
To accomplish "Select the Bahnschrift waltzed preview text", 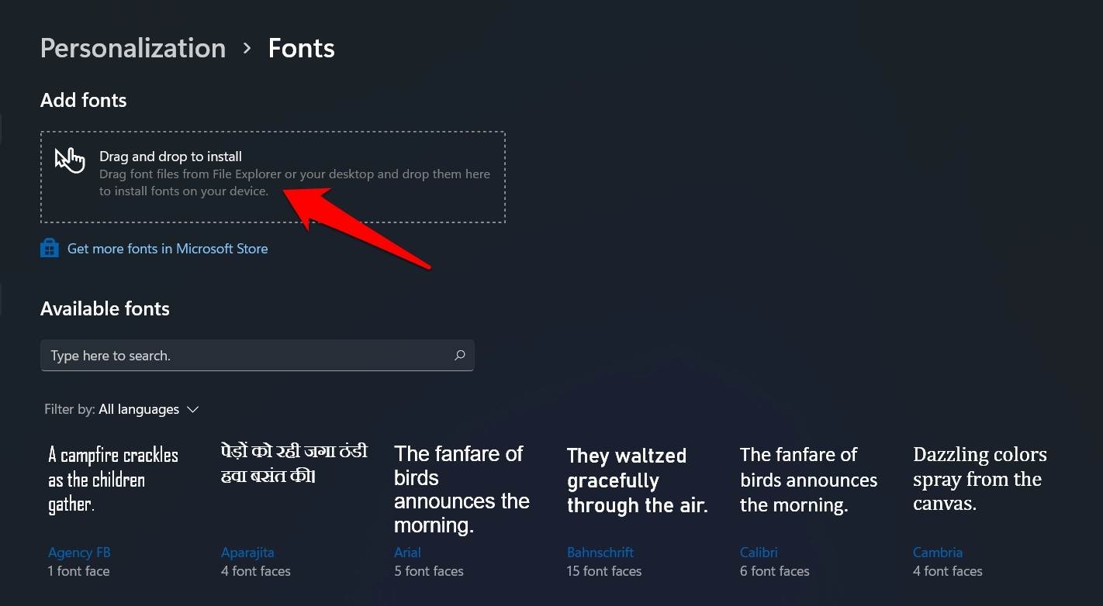I will pyautogui.click(x=638, y=480).
